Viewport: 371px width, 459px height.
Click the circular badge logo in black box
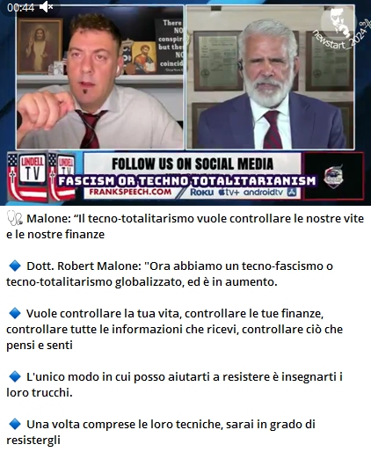click(x=333, y=177)
